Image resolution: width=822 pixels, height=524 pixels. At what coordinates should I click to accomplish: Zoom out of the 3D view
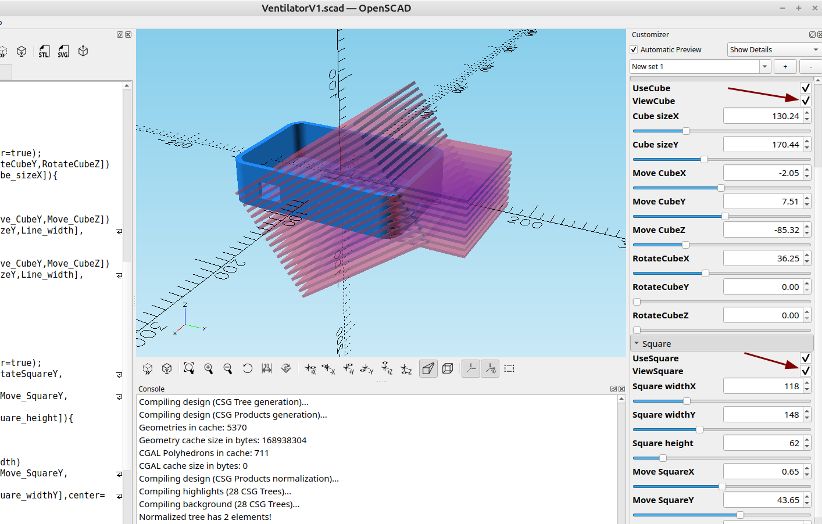(228, 368)
